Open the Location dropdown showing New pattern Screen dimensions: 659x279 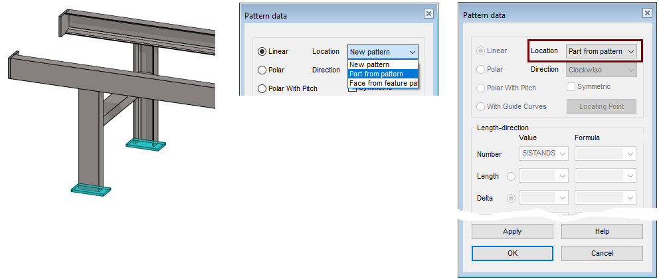point(383,52)
